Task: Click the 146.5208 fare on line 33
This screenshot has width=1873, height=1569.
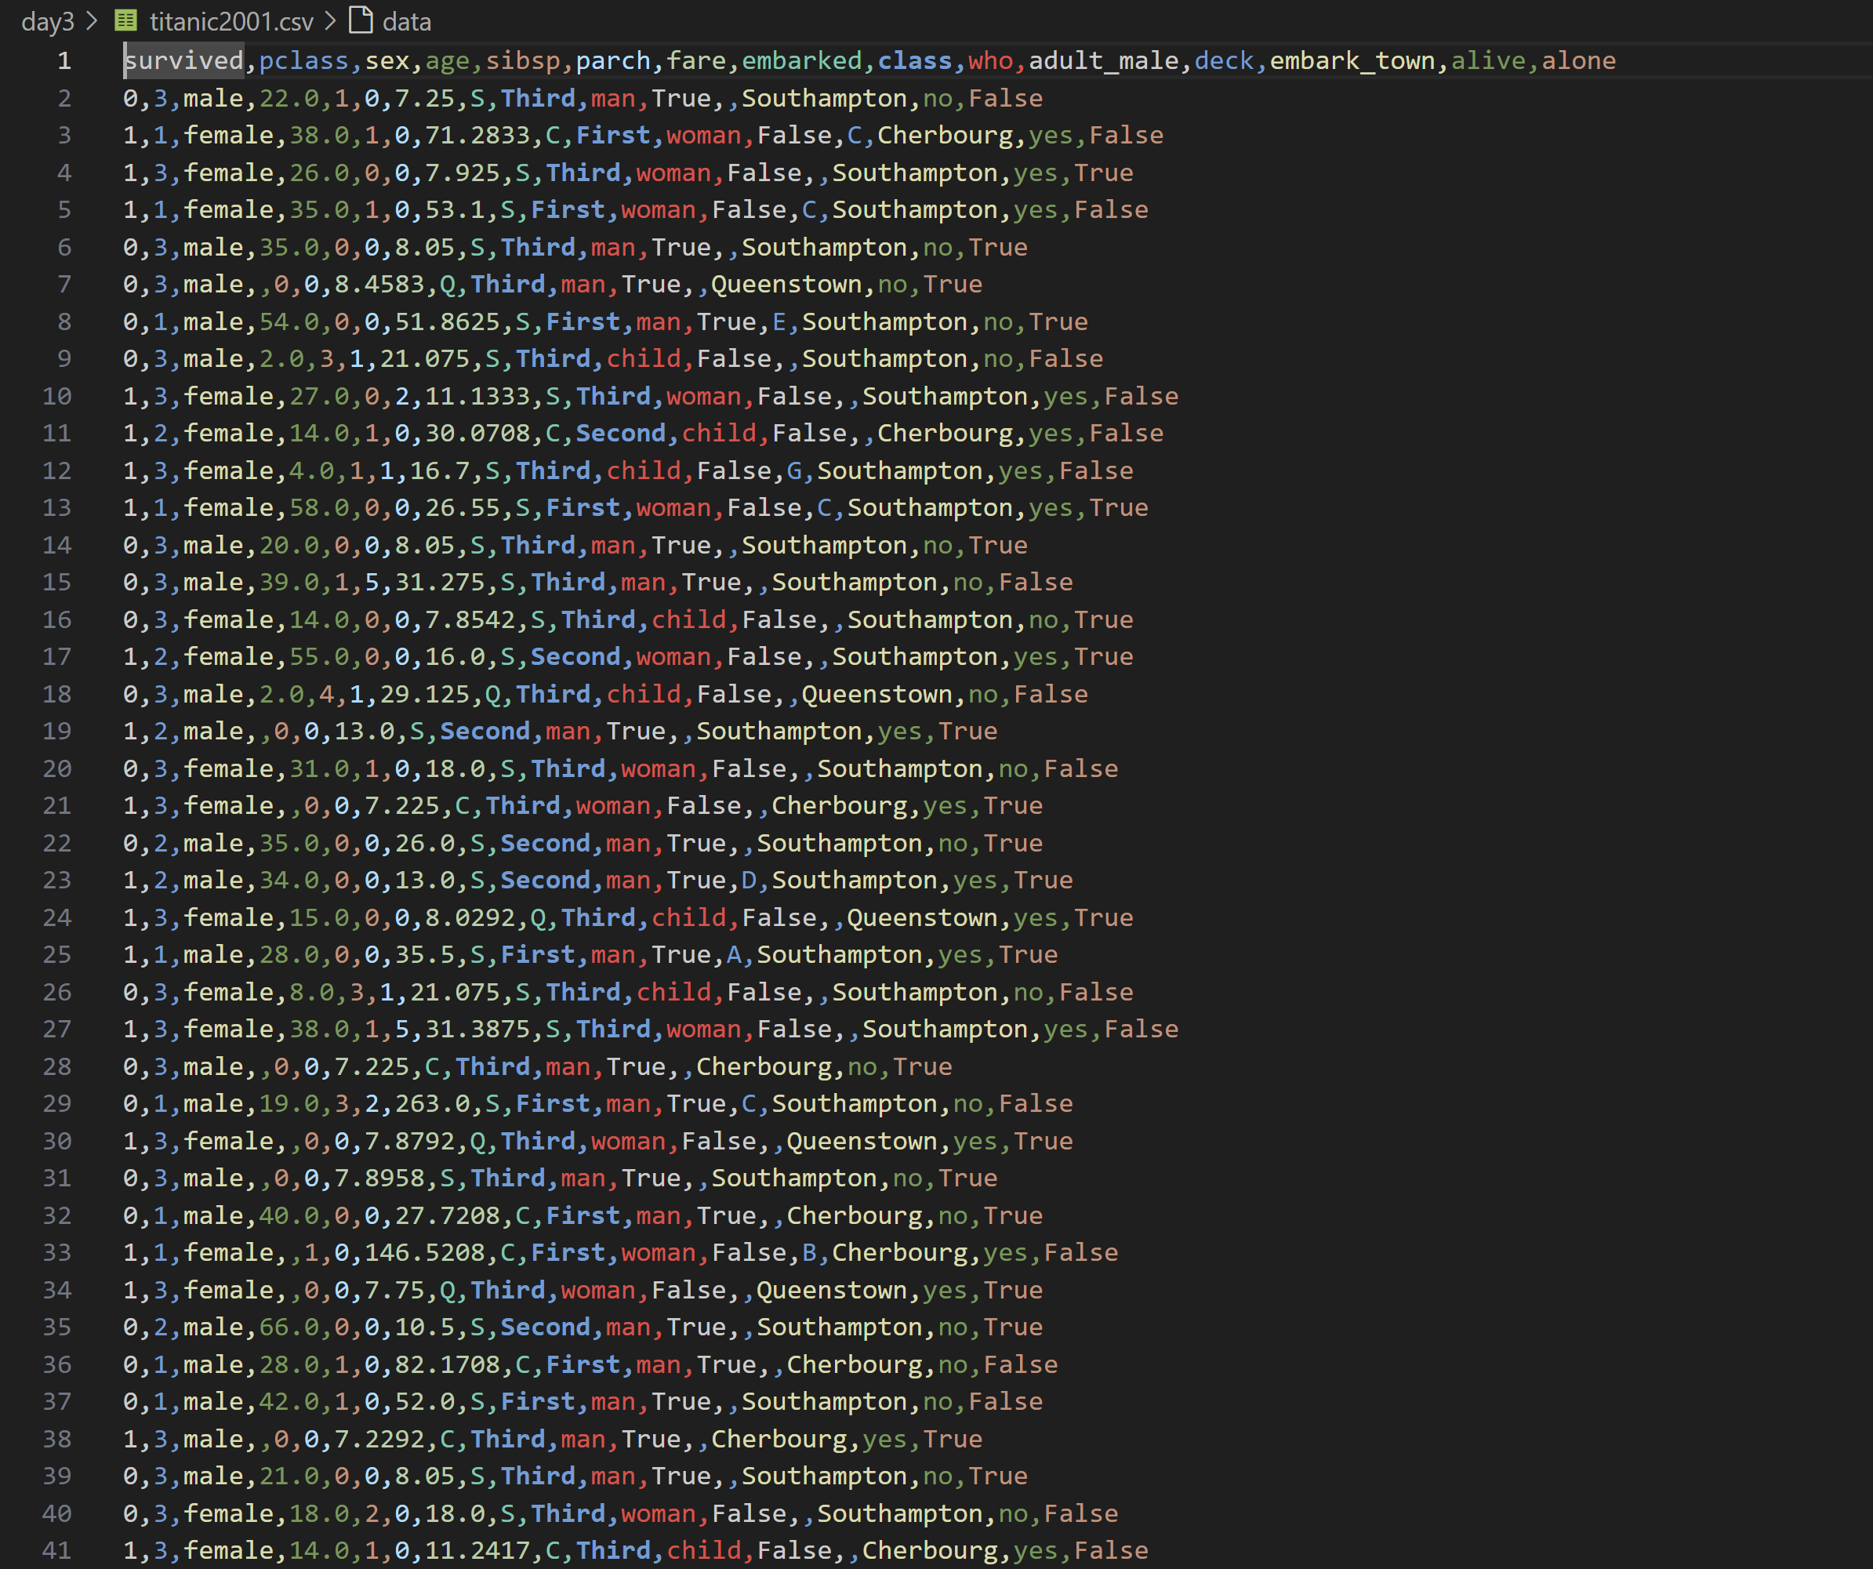Action: 425,1252
